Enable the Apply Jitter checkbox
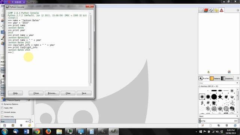The height and width of the screenshot is (135, 240). (2, 108)
